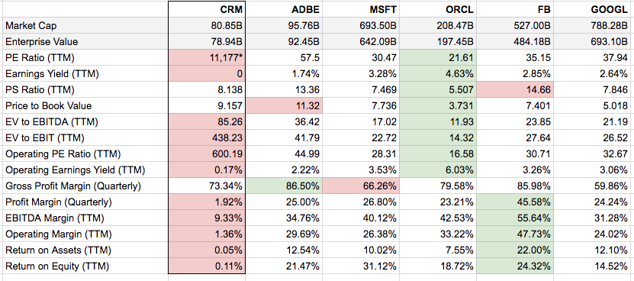Image resolution: width=634 pixels, height=281 pixels.
Task: Select CRM PE Ratio cell 11,177*
Action: (207, 58)
